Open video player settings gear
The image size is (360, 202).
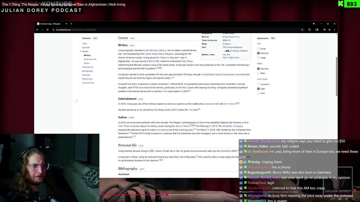coord(346,199)
